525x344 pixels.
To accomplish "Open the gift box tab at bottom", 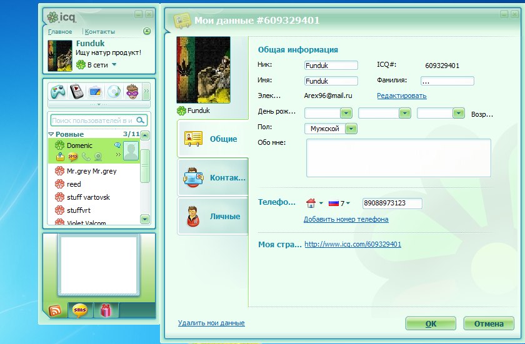I will [x=106, y=310].
